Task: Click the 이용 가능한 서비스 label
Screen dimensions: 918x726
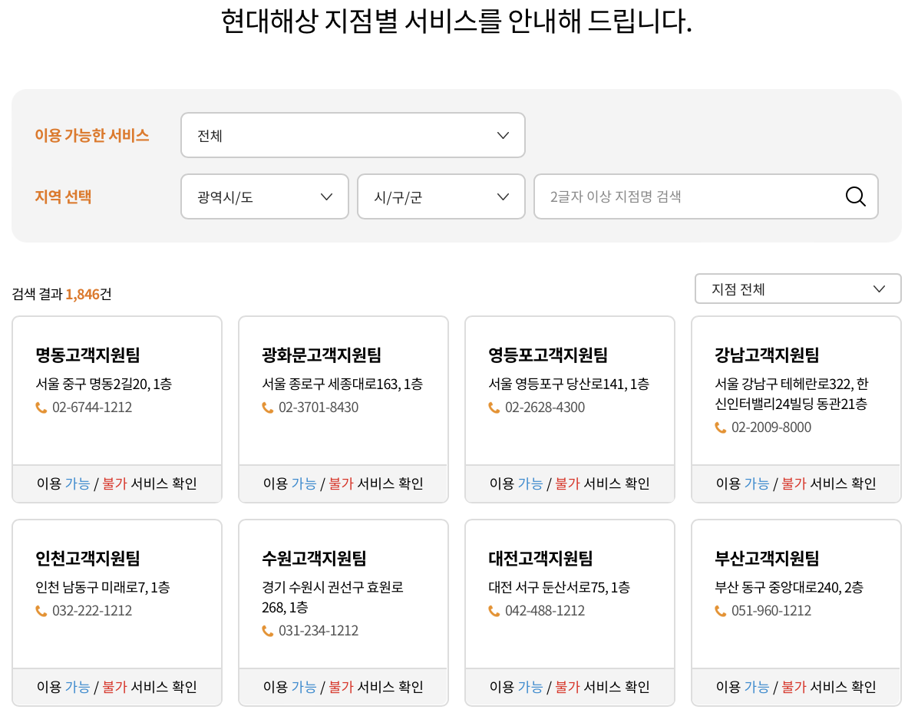Action: click(x=92, y=135)
